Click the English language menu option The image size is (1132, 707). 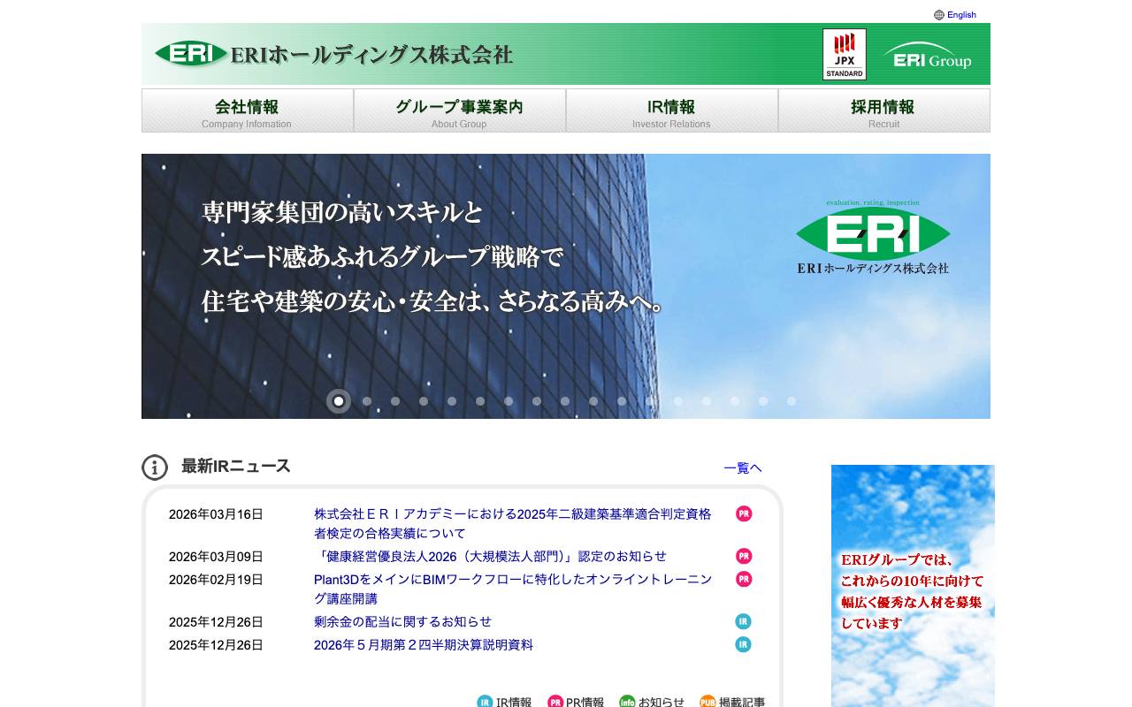[960, 14]
